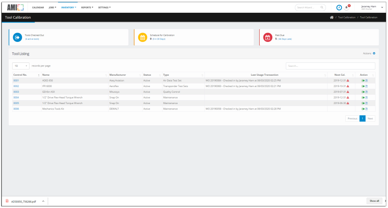
Task: Open the blue clock icon in header
Action: [x=339, y=8]
